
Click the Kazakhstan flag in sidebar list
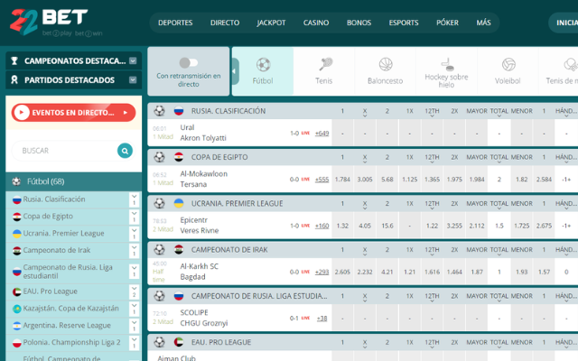(17, 309)
